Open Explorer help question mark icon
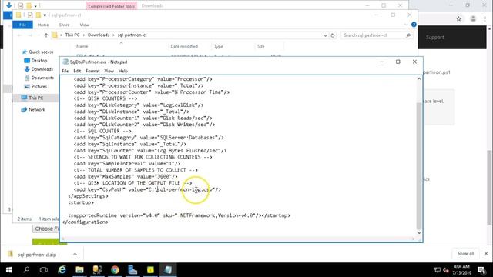The image size is (493, 277). pos(414,25)
